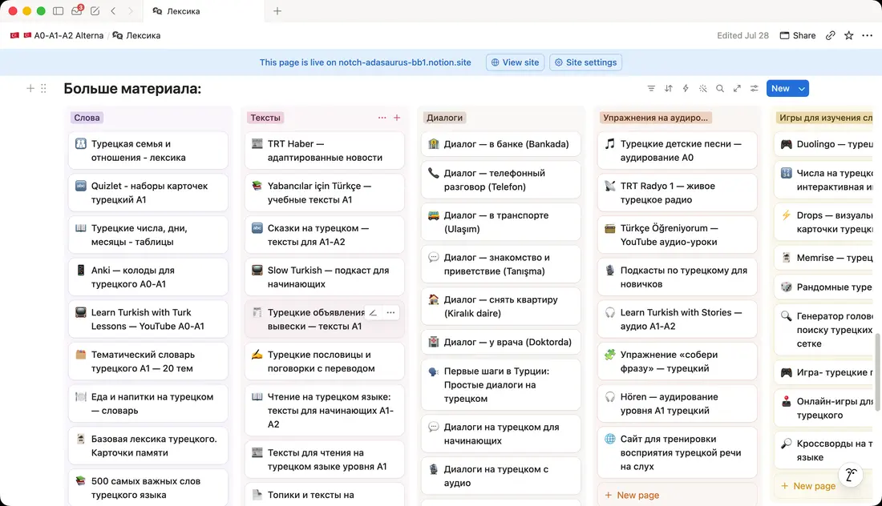This screenshot has width=882, height=506.
Task: Open Тексты column three-dot options
Action: [x=382, y=118]
